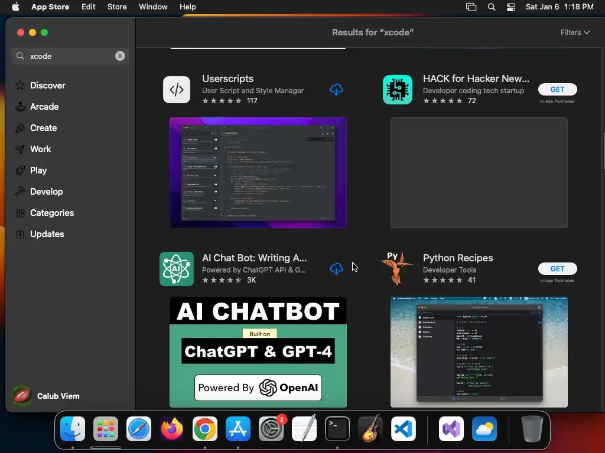Open Launchpad from the dock
This screenshot has height=453, width=605.
pyautogui.click(x=106, y=429)
